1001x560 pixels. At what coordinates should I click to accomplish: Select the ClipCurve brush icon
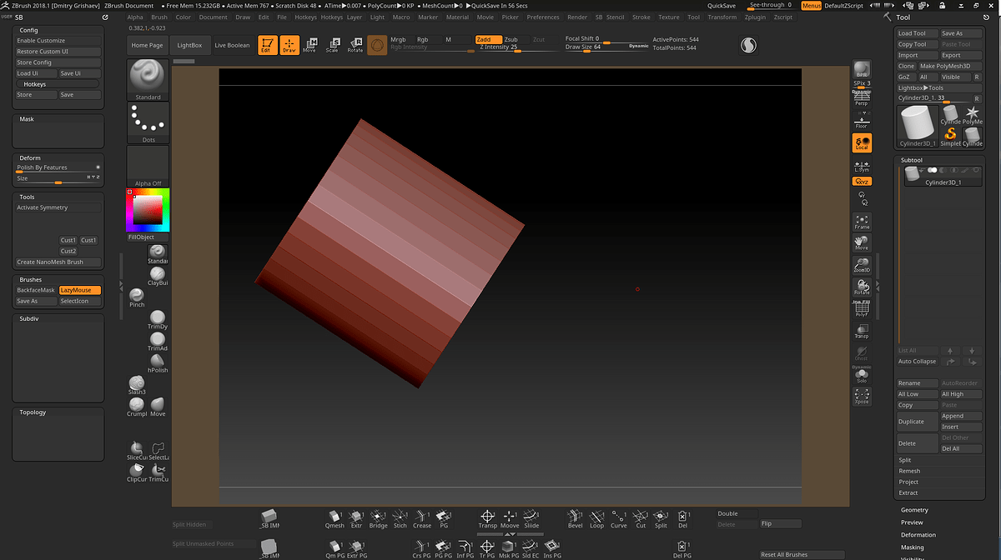click(137, 472)
